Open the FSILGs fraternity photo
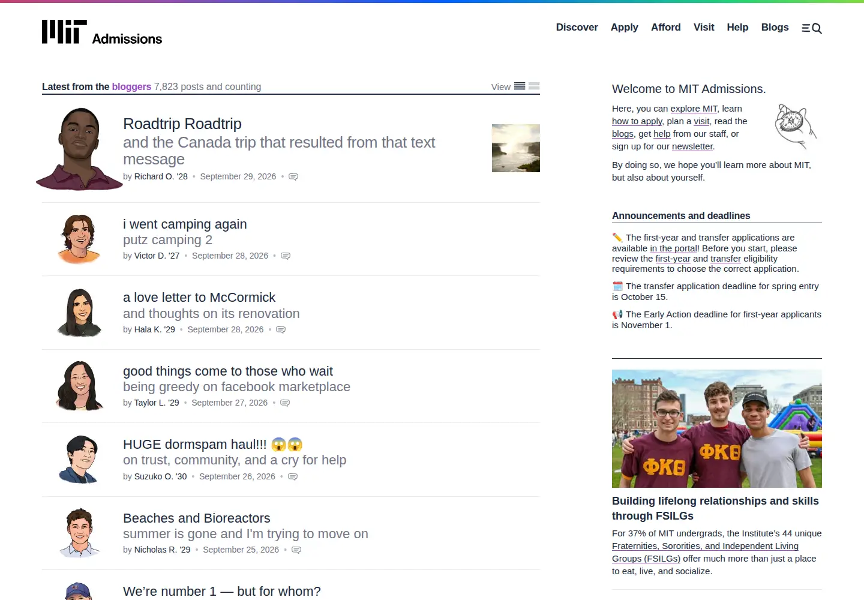This screenshot has width=864, height=600. coord(717,428)
